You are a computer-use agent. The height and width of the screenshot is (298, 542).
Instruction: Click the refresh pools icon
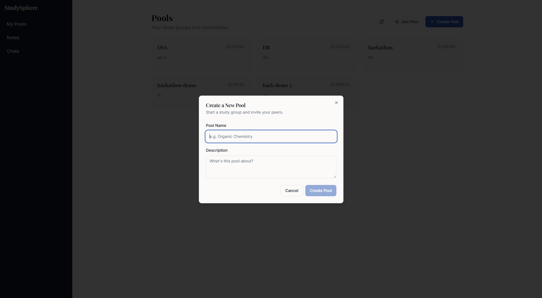pos(382,22)
